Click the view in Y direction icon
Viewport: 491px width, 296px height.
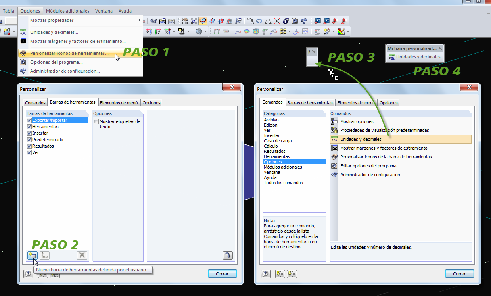(x=149, y=31)
